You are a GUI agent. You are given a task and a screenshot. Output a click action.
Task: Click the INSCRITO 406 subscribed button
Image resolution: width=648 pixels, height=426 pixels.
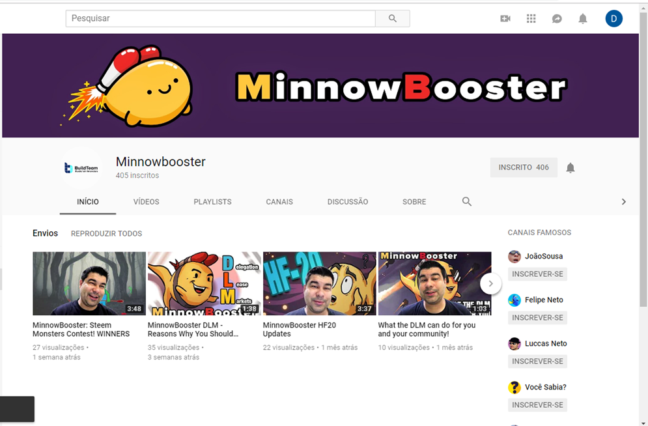coord(524,167)
